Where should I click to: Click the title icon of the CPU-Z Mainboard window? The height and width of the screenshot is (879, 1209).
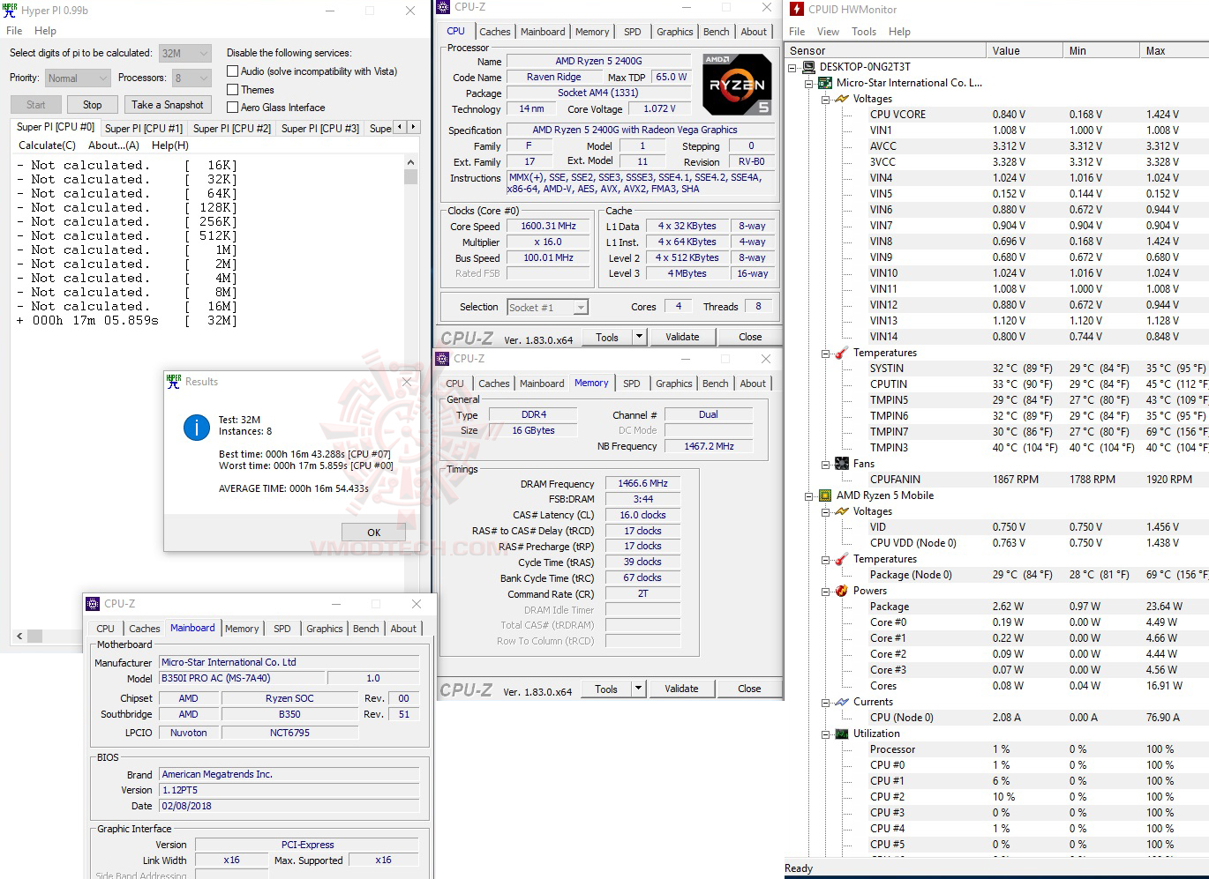93,604
